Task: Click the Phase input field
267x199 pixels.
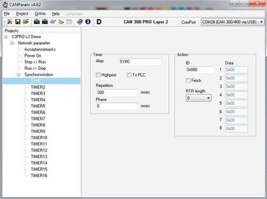Action: click(117, 106)
